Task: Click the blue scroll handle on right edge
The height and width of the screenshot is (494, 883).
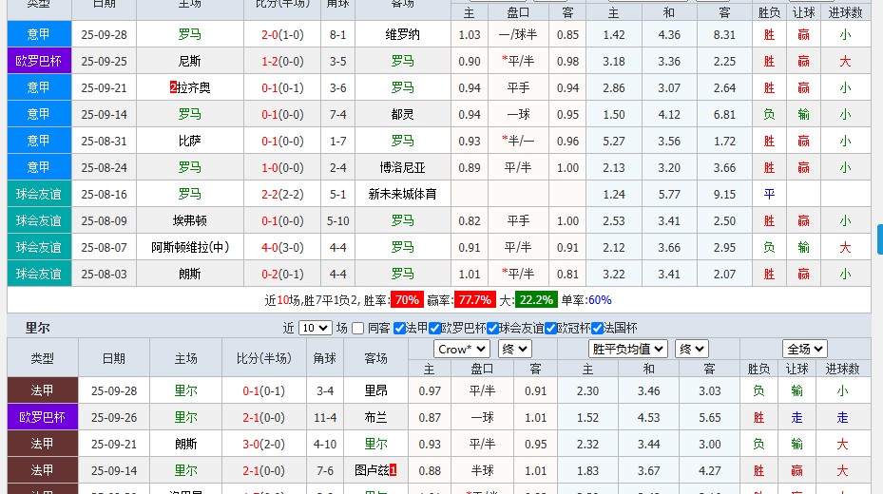Action: coord(879,238)
